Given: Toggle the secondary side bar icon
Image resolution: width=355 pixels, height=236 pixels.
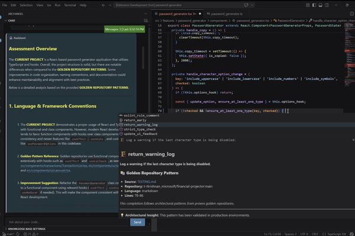Looking at the screenshot, I should tap(327, 5).
